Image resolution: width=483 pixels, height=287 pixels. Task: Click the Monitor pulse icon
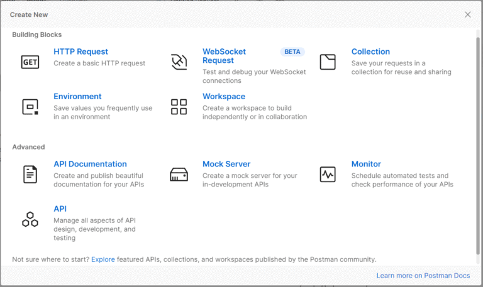[x=328, y=175]
